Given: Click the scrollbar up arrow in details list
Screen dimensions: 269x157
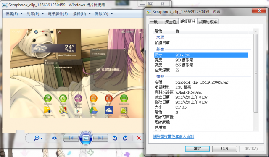Looking at the screenshot, I should (256, 31).
